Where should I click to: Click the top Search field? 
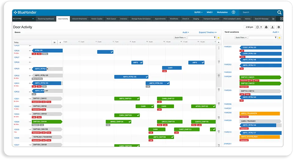pos(259,12)
